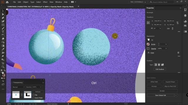Screen dimensions: 188x105
Task: Select the reference point locator grid
Action: 148,23
